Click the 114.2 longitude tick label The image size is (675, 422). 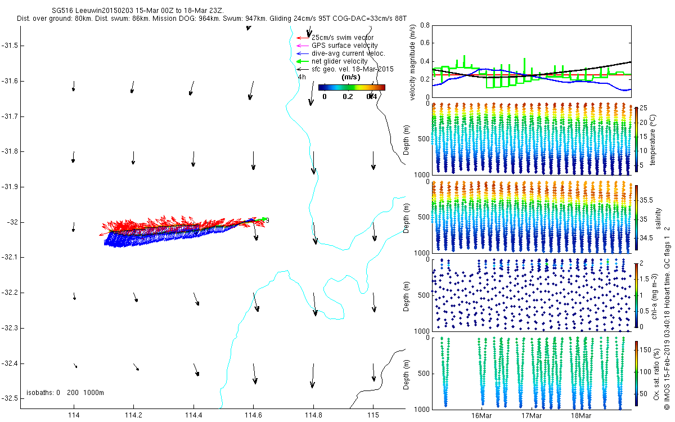coord(133,415)
